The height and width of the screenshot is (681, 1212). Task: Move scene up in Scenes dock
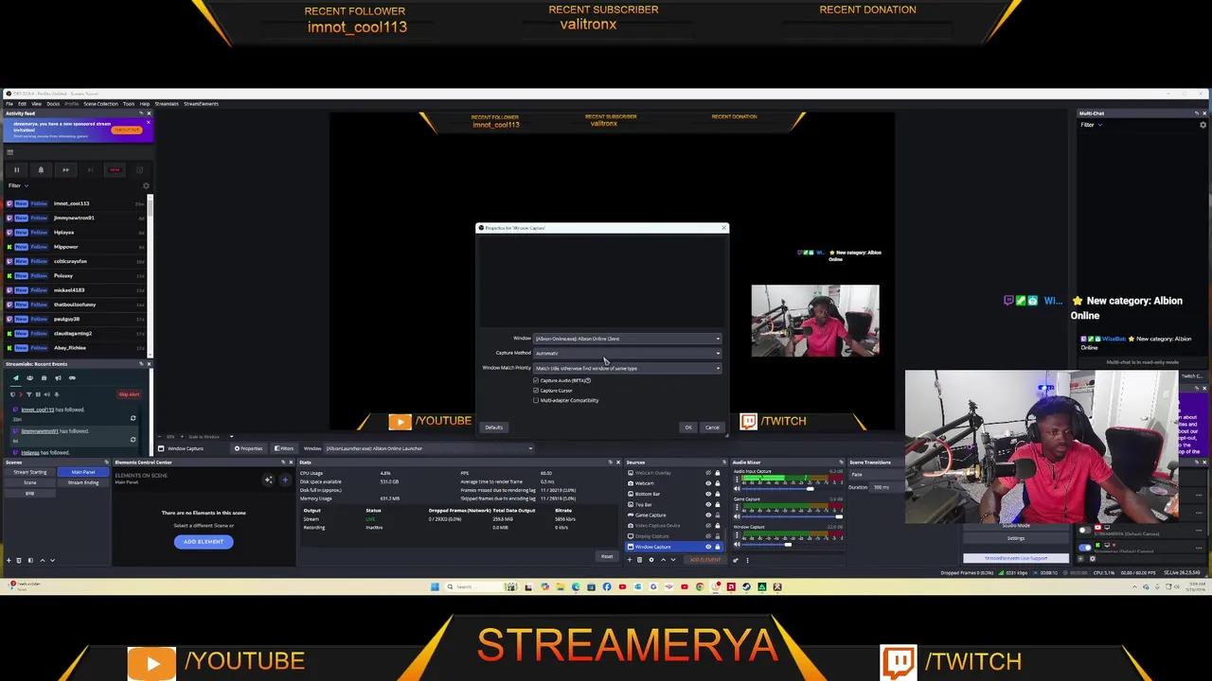click(x=43, y=560)
